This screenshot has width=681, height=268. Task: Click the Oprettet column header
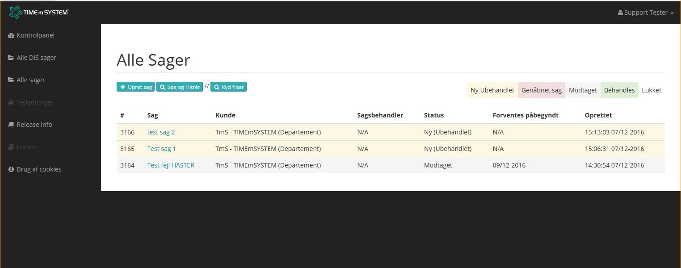pyautogui.click(x=598, y=115)
